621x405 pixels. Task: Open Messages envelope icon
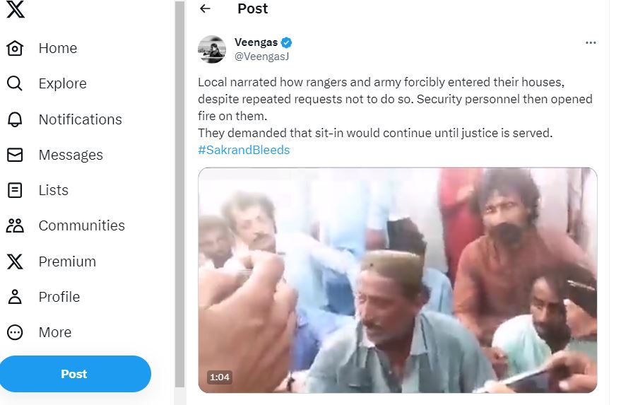tap(15, 155)
